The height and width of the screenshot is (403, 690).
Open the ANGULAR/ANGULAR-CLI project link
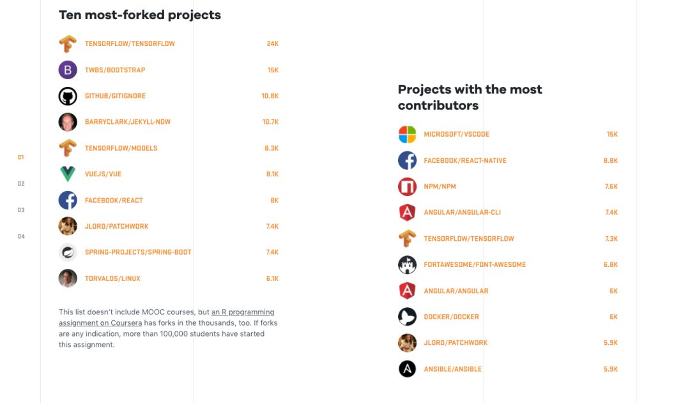coord(462,213)
